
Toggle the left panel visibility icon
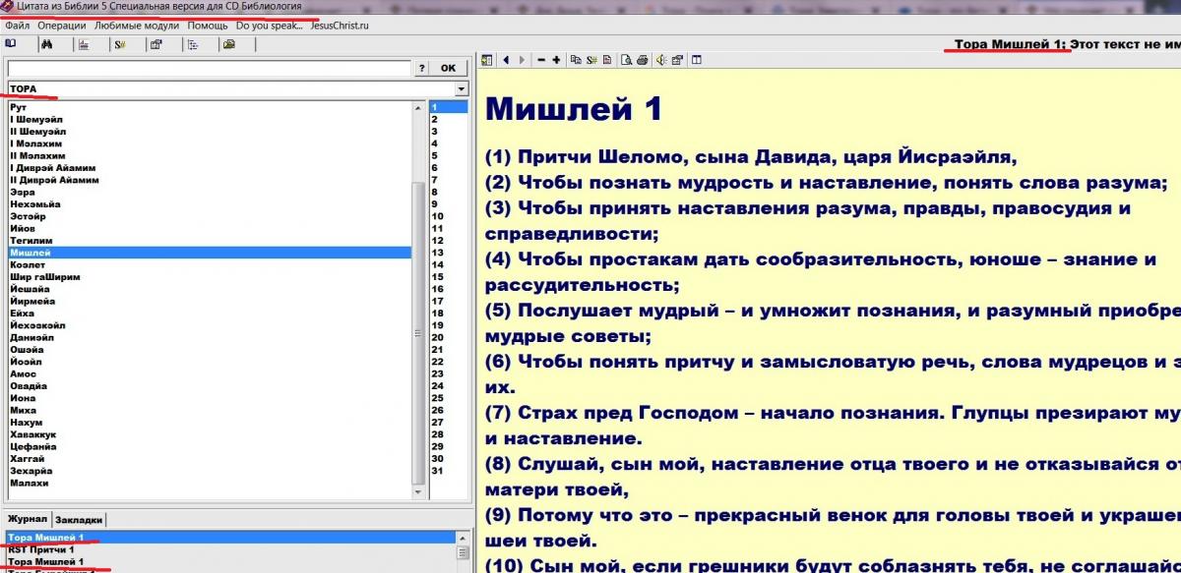(485, 60)
